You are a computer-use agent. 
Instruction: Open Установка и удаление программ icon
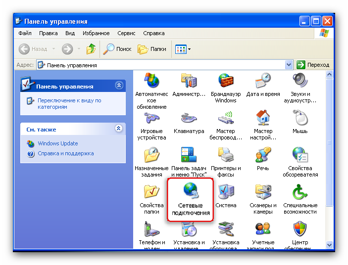189,229
